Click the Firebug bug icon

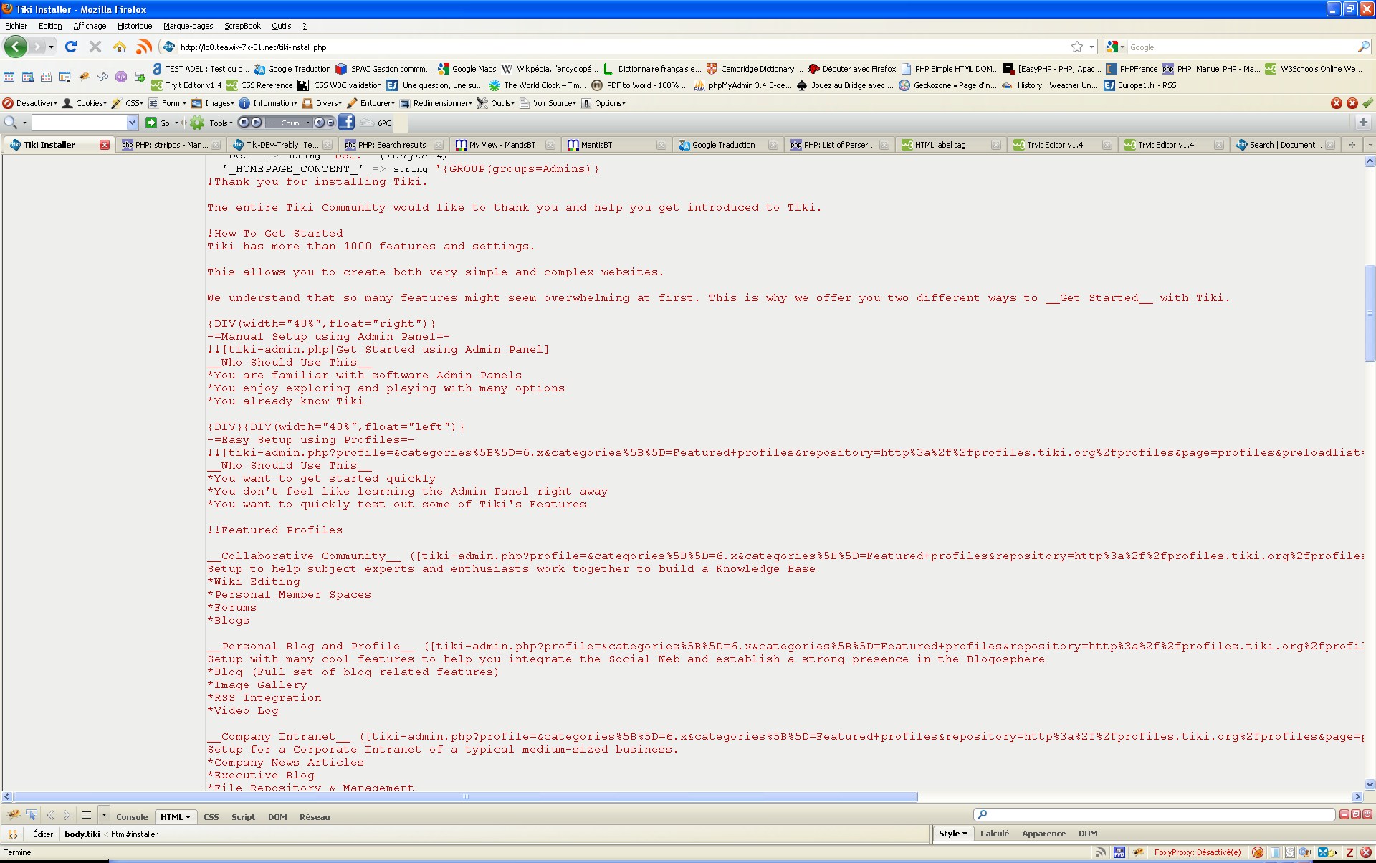pyautogui.click(x=14, y=816)
